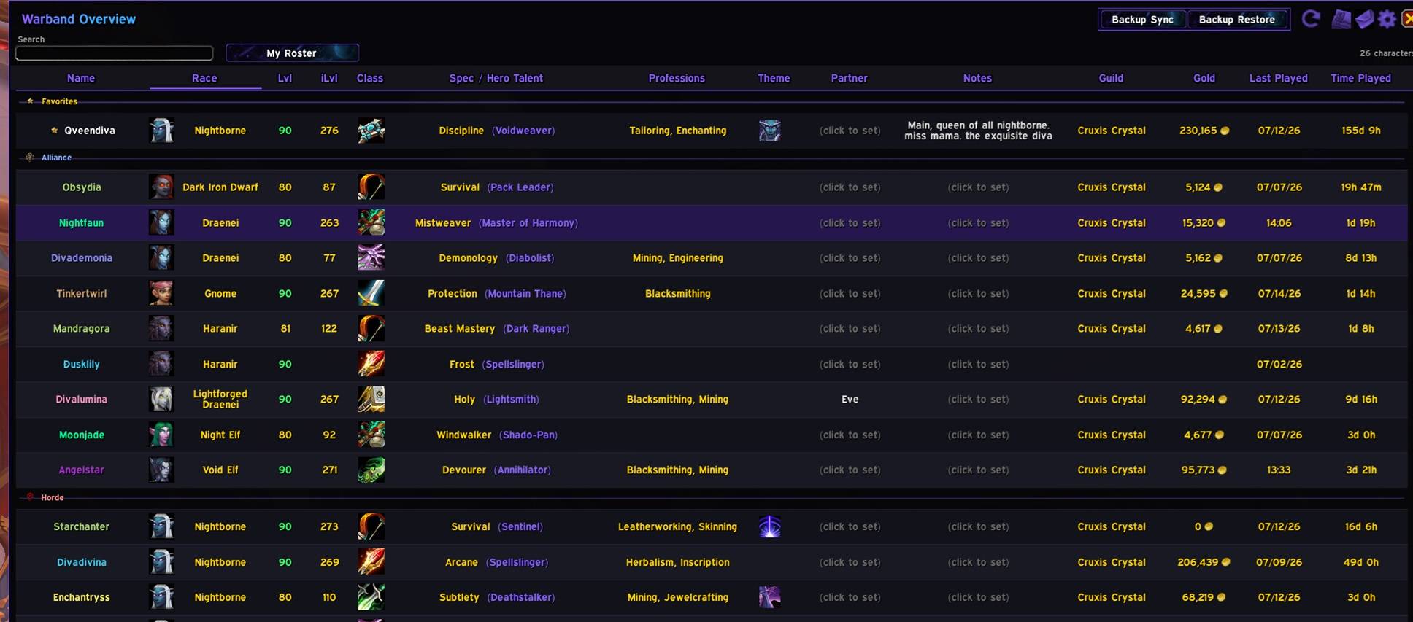Click Enchantryss's rogue class icon
The height and width of the screenshot is (622, 1413).
(371, 597)
